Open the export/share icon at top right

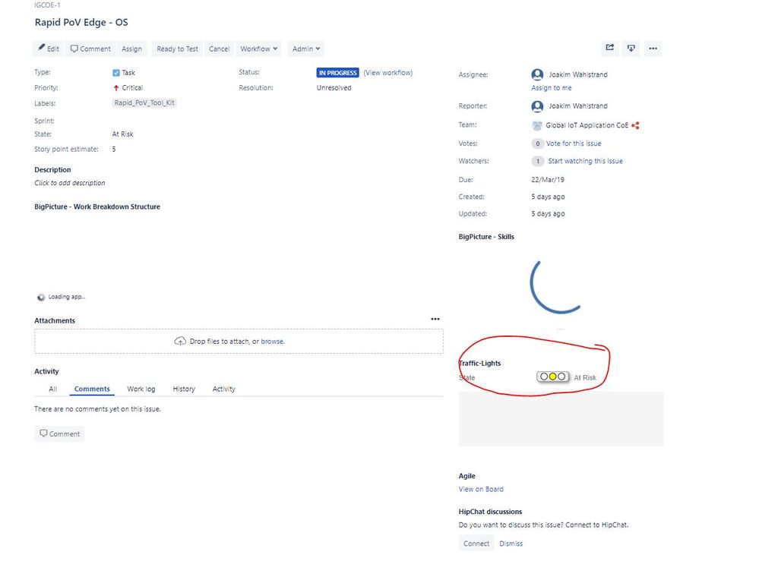609,48
